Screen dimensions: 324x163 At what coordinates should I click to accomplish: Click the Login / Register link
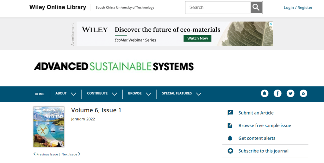pyautogui.click(x=298, y=8)
